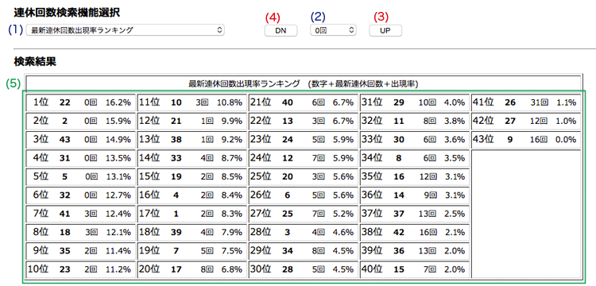The width and height of the screenshot is (596, 286).
Task: Select the 30位 row with number 28
Action: 304,269
